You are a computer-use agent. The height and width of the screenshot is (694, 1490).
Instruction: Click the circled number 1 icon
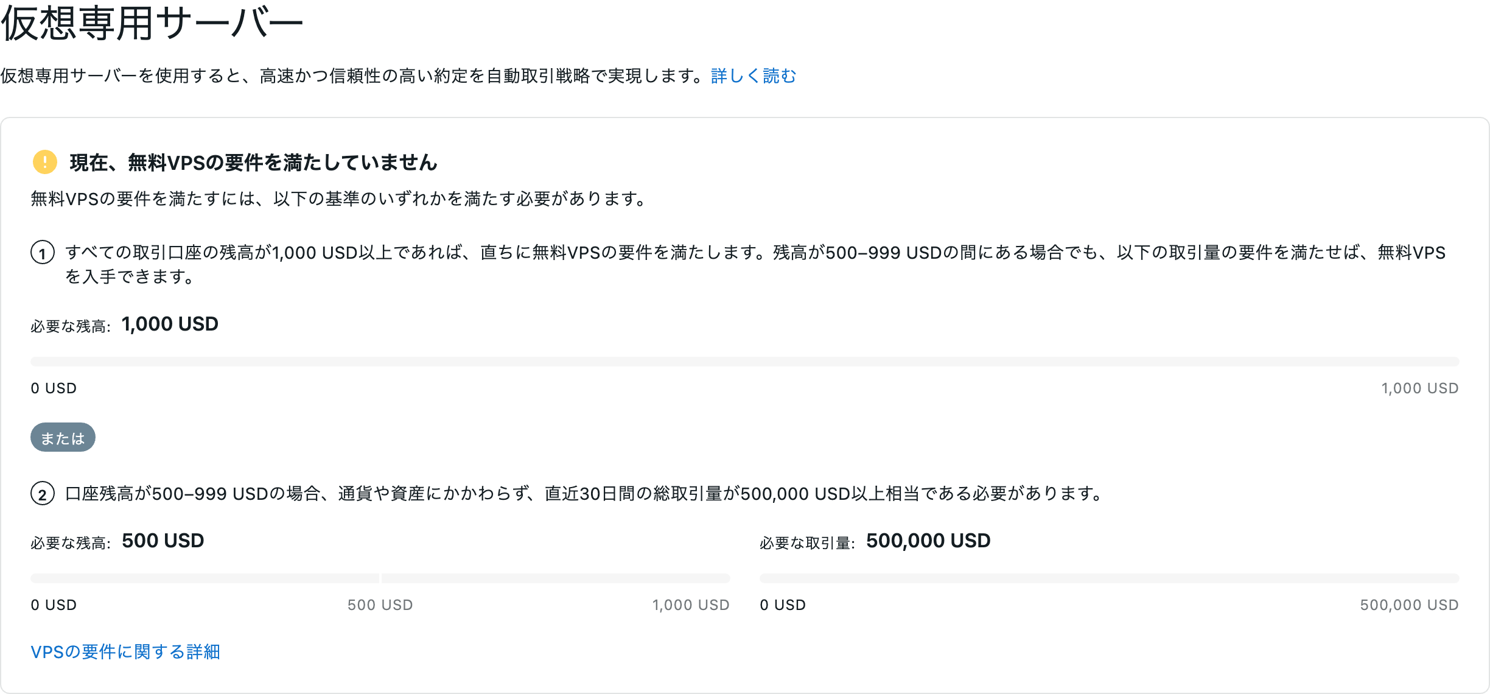click(x=43, y=253)
